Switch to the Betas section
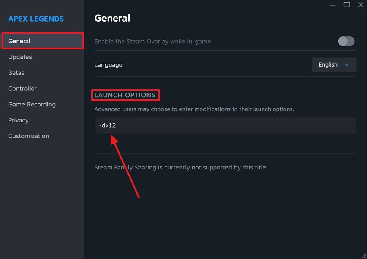This screenshot has height=259, width=367. pyautogui.click(x=16, y=73)
